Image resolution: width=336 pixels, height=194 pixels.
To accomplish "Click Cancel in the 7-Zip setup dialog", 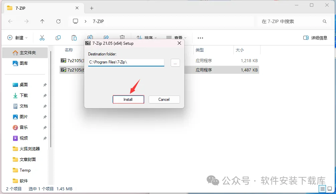I will click(164, 100).
